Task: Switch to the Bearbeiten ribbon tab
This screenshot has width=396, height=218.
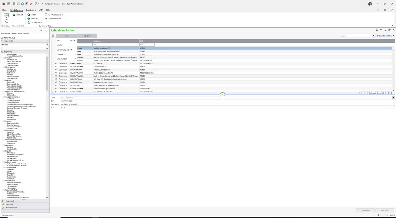Action: [x=31, y=10]
